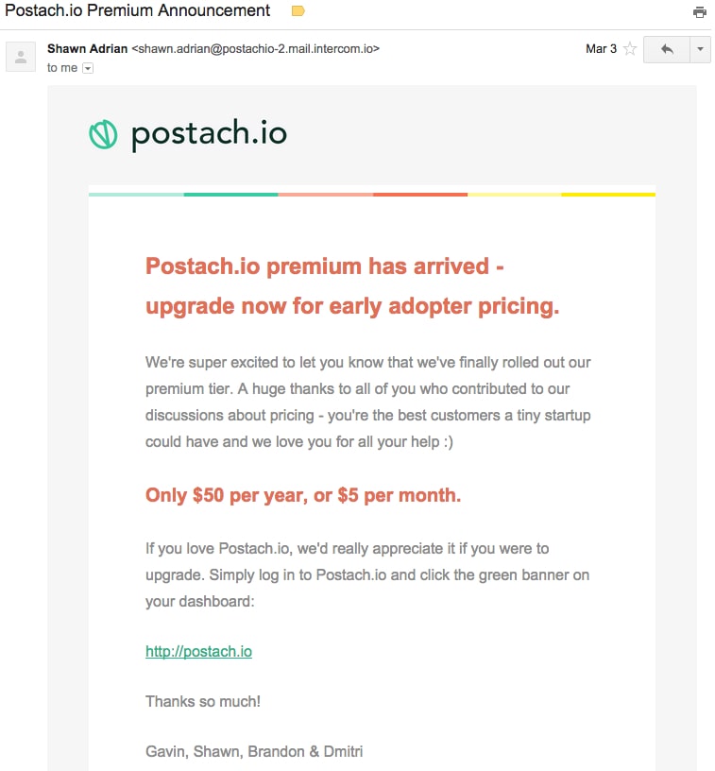The image size is (715, 771).
Task: Click the Mar 3 date stamp
Action: pos(601,48)
